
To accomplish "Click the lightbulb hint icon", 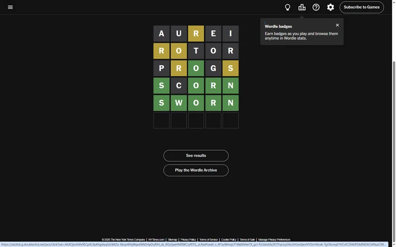I will 287,7.
